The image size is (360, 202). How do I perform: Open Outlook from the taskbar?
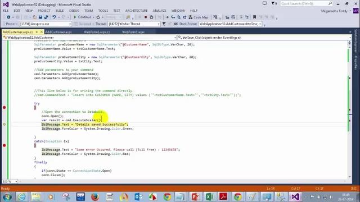[138, 197]
